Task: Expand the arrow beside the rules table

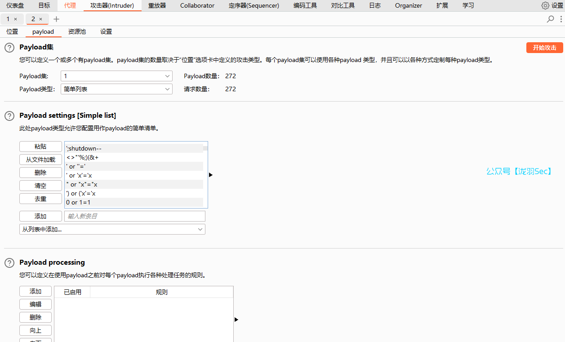Action: (236, 320)
